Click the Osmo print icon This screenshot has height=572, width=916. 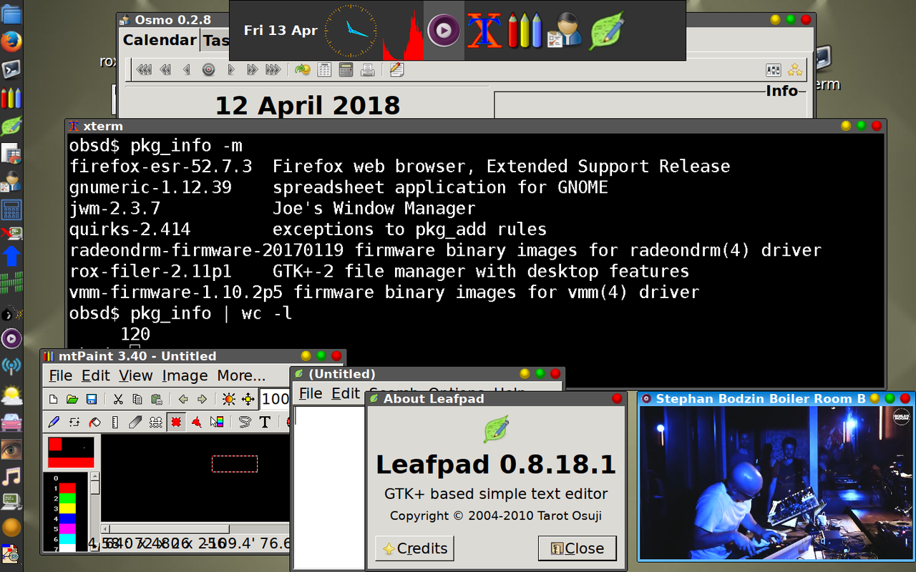pos(368,69)
